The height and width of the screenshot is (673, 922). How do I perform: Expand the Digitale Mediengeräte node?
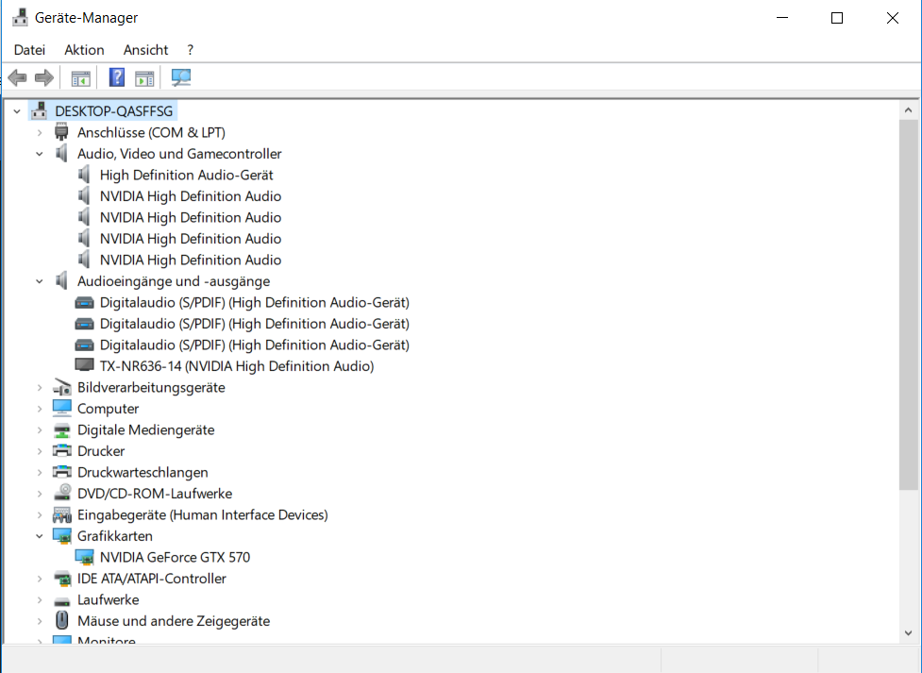pyautogui.click(x=40, y=430)
